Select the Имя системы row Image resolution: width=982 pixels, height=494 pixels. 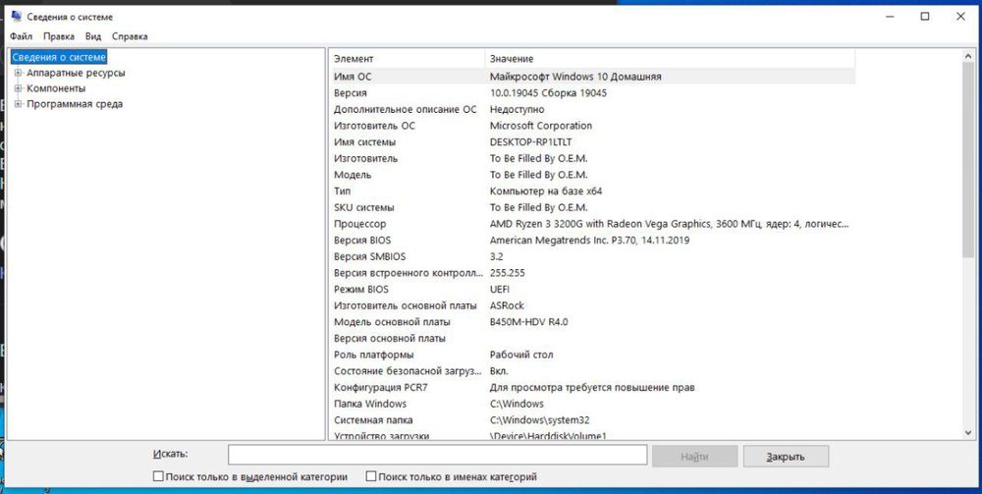592,141
